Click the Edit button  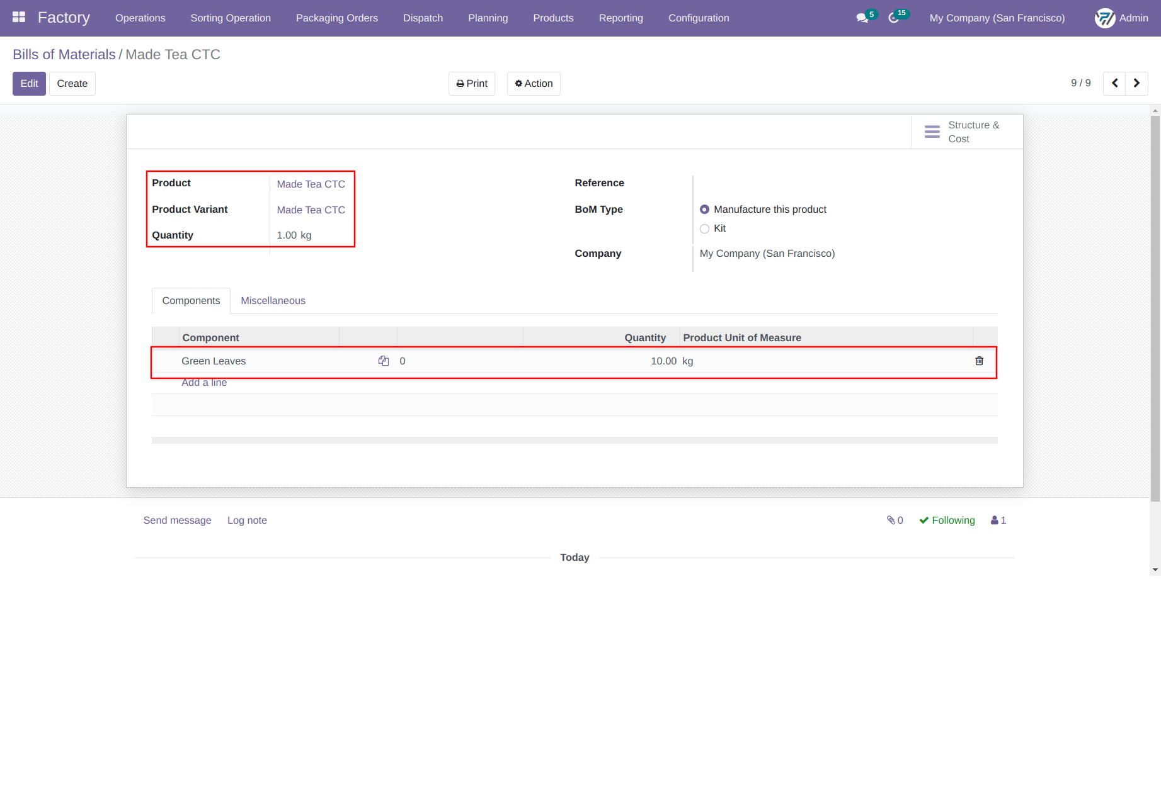click(29, 84)
